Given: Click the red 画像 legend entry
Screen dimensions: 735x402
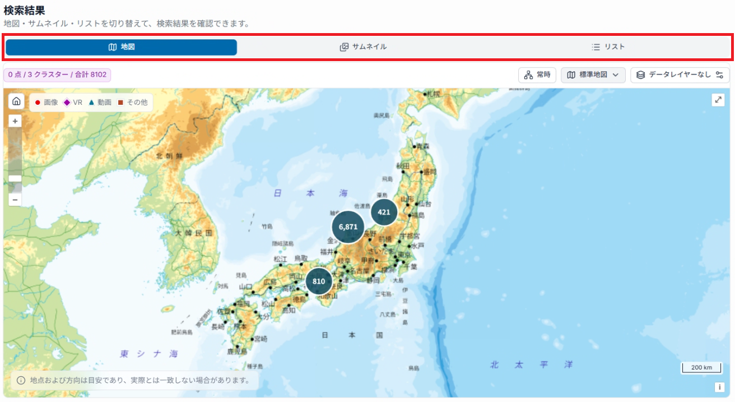Looking at the screenshot, I should pyautogui.click(x=46, y=103).
